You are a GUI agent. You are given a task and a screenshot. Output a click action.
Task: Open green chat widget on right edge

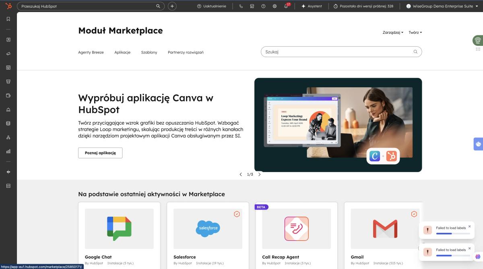[x=478, y=40]
